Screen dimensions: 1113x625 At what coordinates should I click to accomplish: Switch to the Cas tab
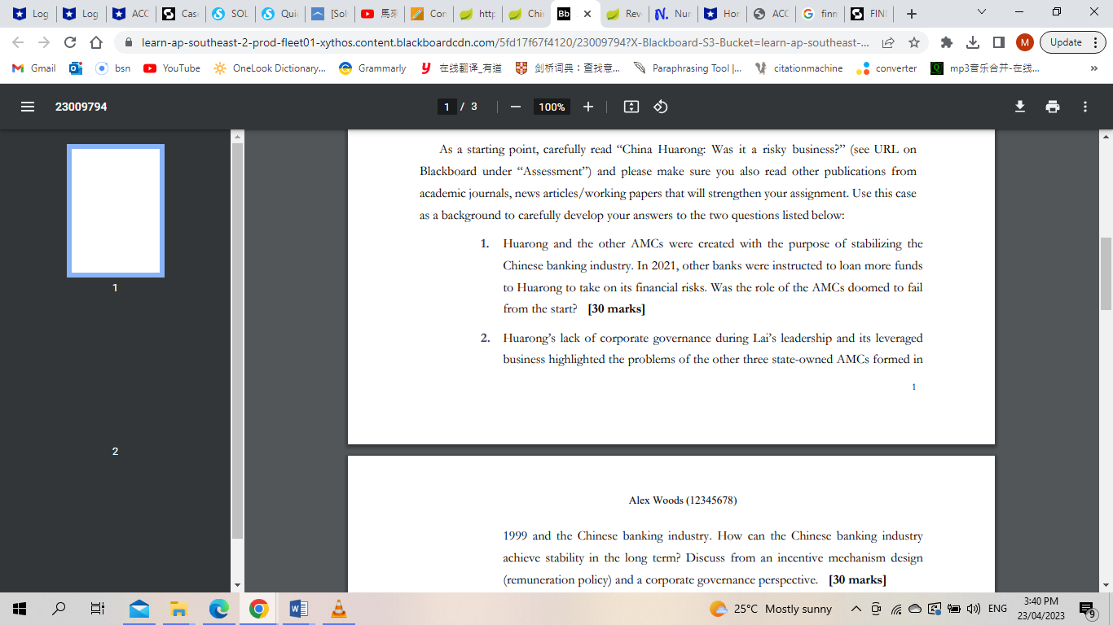coord(179,14)
